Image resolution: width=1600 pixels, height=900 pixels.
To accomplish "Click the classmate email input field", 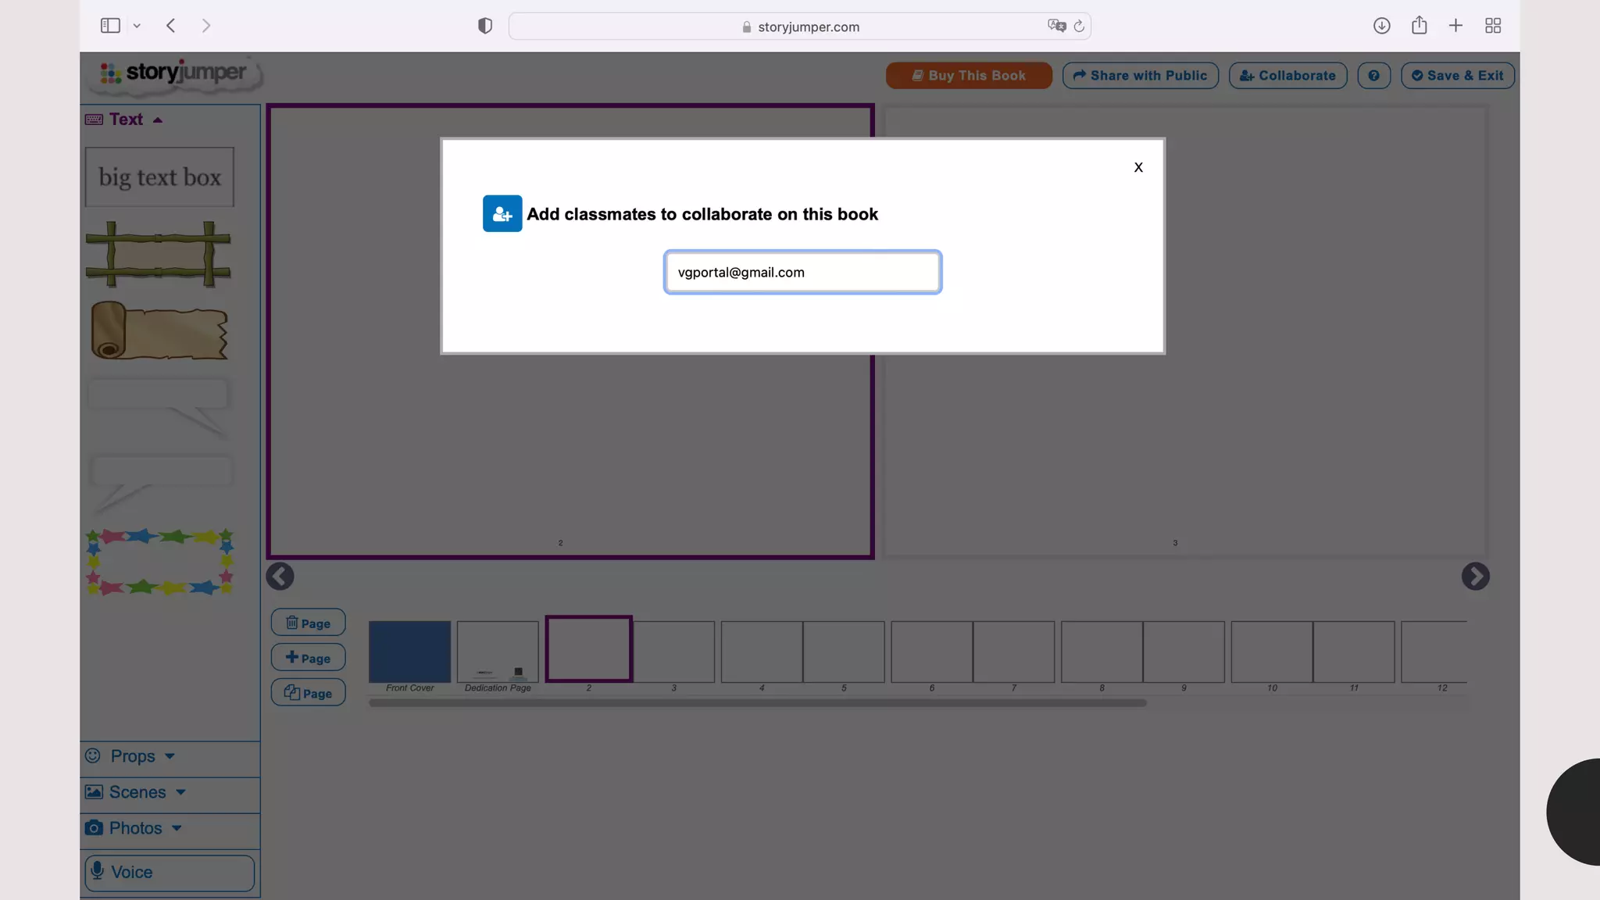I will point(802,273).
